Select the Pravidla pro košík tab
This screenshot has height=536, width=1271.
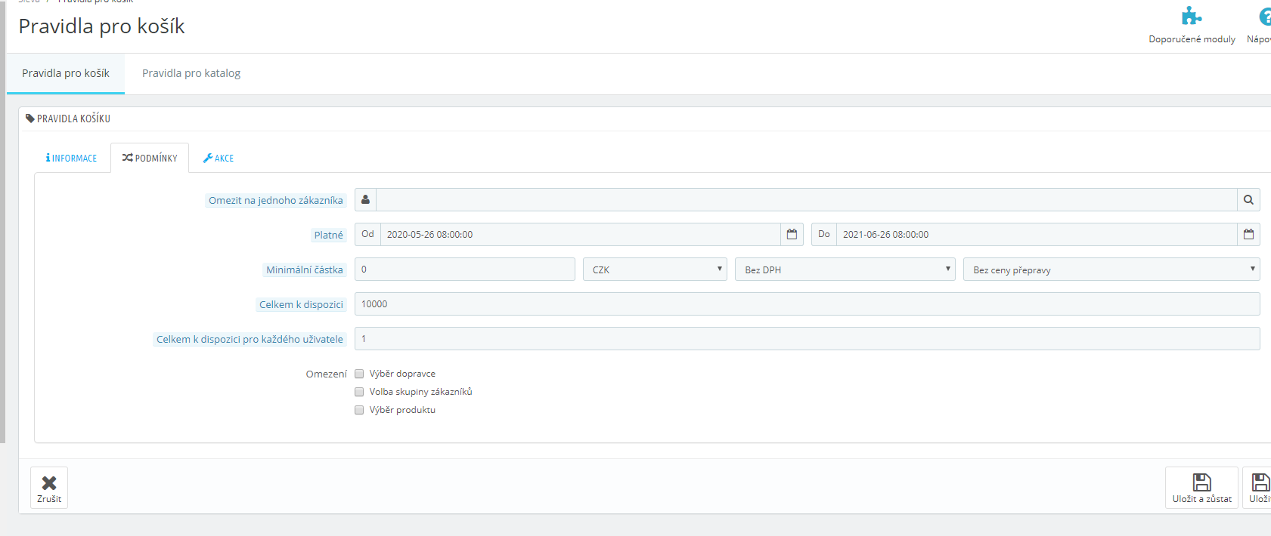(66, 73)
